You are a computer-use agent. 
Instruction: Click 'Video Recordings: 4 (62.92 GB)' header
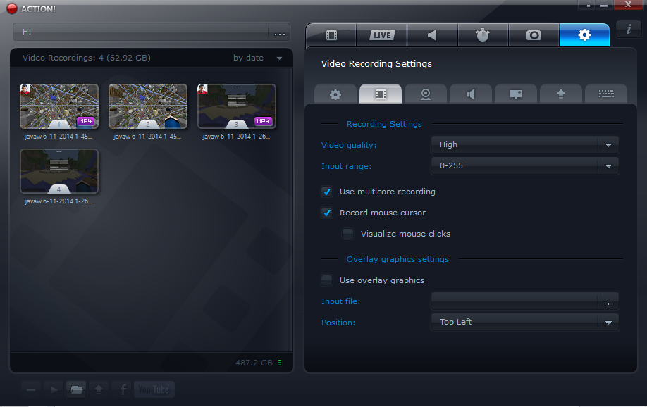[87, 58]
